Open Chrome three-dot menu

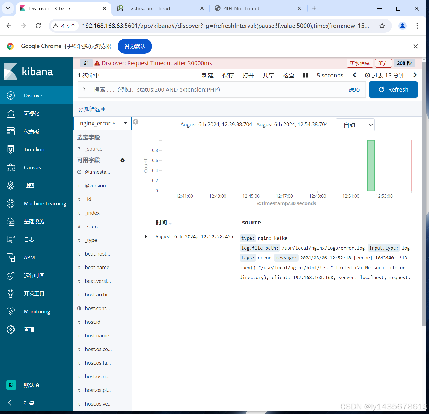click(x=417, y=26)
